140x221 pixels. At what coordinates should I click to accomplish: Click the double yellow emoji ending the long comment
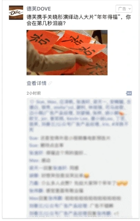coord(122,183)
